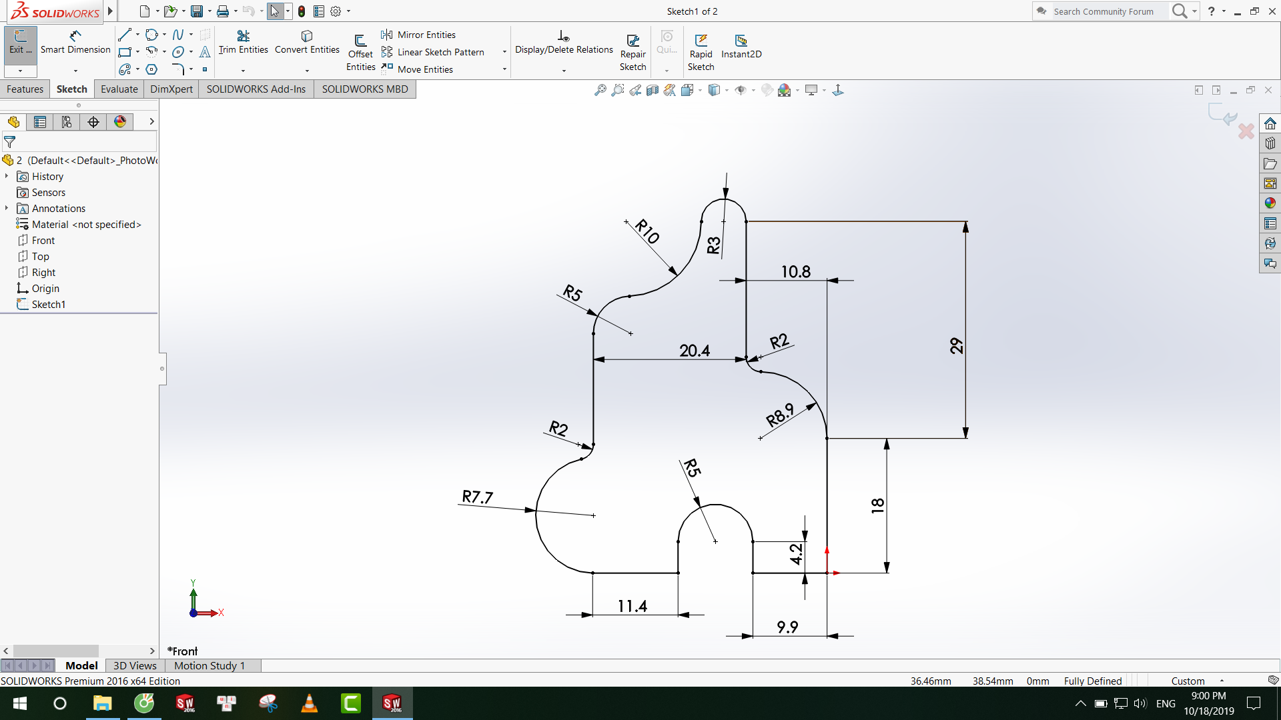Screen dimensions: 1281x720
Task: Expand the History tree node
Action: click(7, 176)
